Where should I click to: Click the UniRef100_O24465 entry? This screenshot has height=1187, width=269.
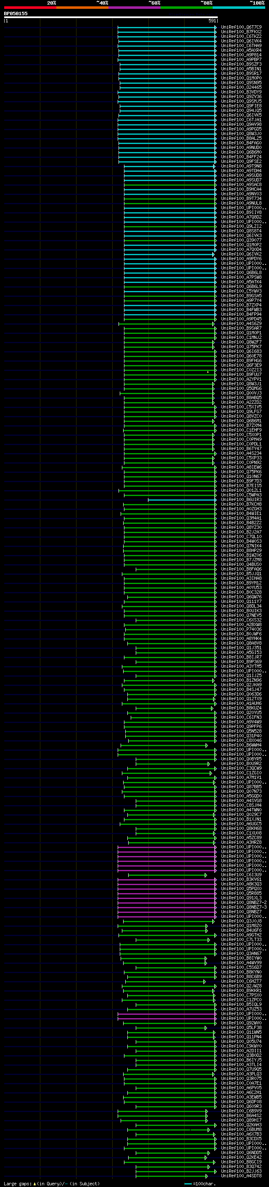(x=241, y=88)
